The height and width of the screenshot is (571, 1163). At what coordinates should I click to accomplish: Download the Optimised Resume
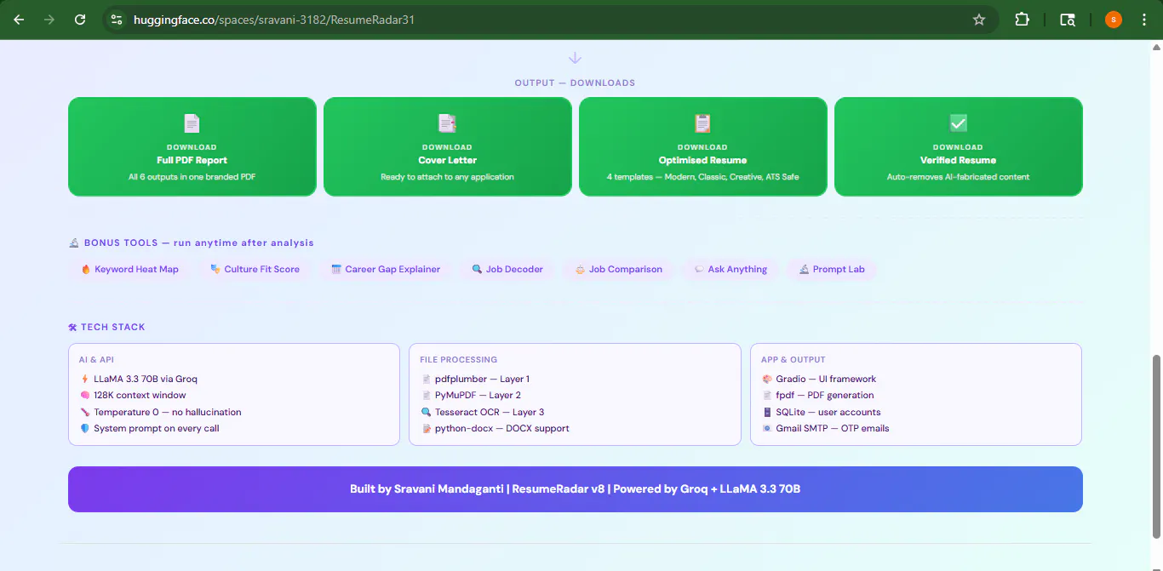(x=703, y=146)
